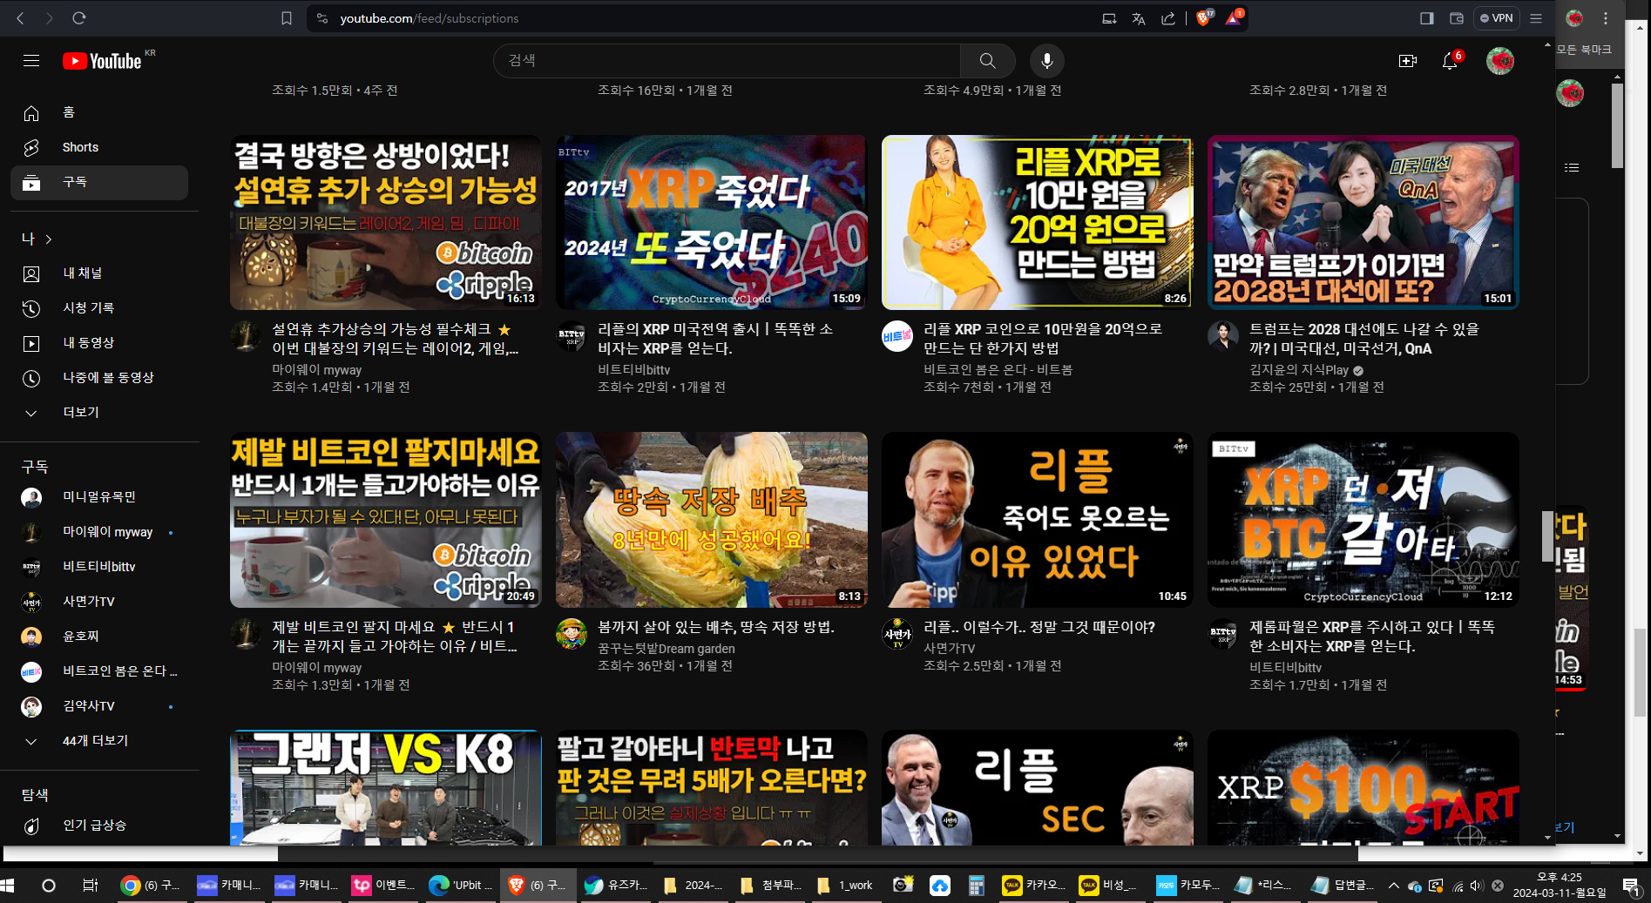
Task: Open 비트티비bittv channel in sidebar
Action: coord(99,567)
